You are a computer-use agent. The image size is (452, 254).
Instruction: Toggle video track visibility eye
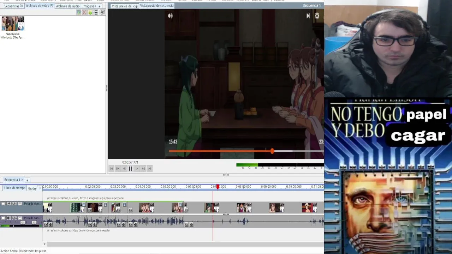pyautogui.click(x=9, y=204)
